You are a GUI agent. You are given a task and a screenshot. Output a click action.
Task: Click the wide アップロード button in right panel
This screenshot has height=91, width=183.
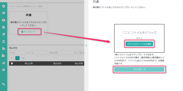(x=139, y=70)
